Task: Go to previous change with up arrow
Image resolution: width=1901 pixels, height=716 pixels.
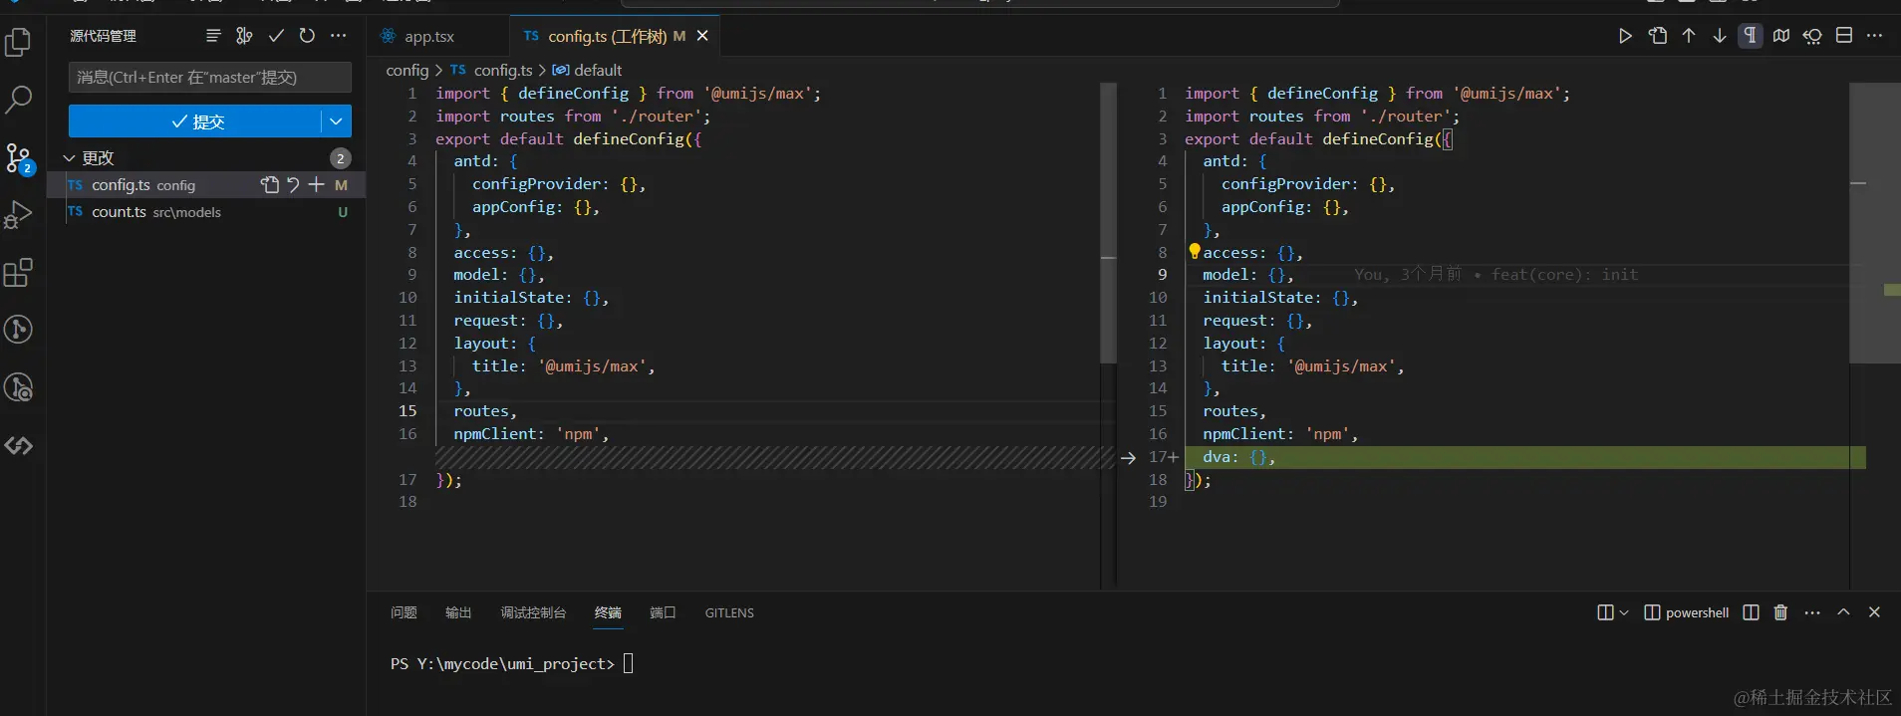Action: (1689, 36)
